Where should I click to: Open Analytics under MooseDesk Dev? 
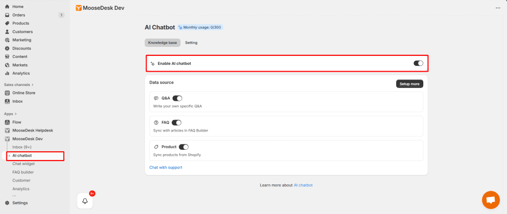[21, 189]
